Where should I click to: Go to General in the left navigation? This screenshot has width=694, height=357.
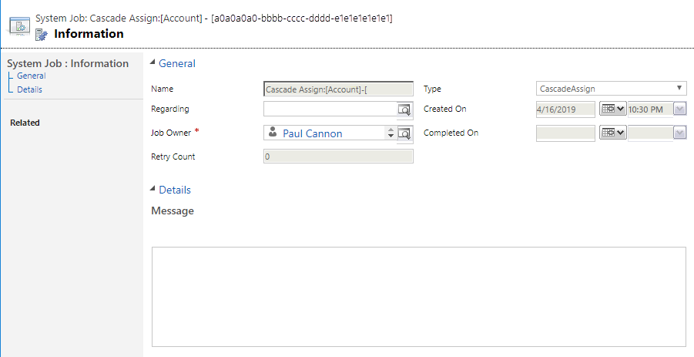(x=32, y=76)
